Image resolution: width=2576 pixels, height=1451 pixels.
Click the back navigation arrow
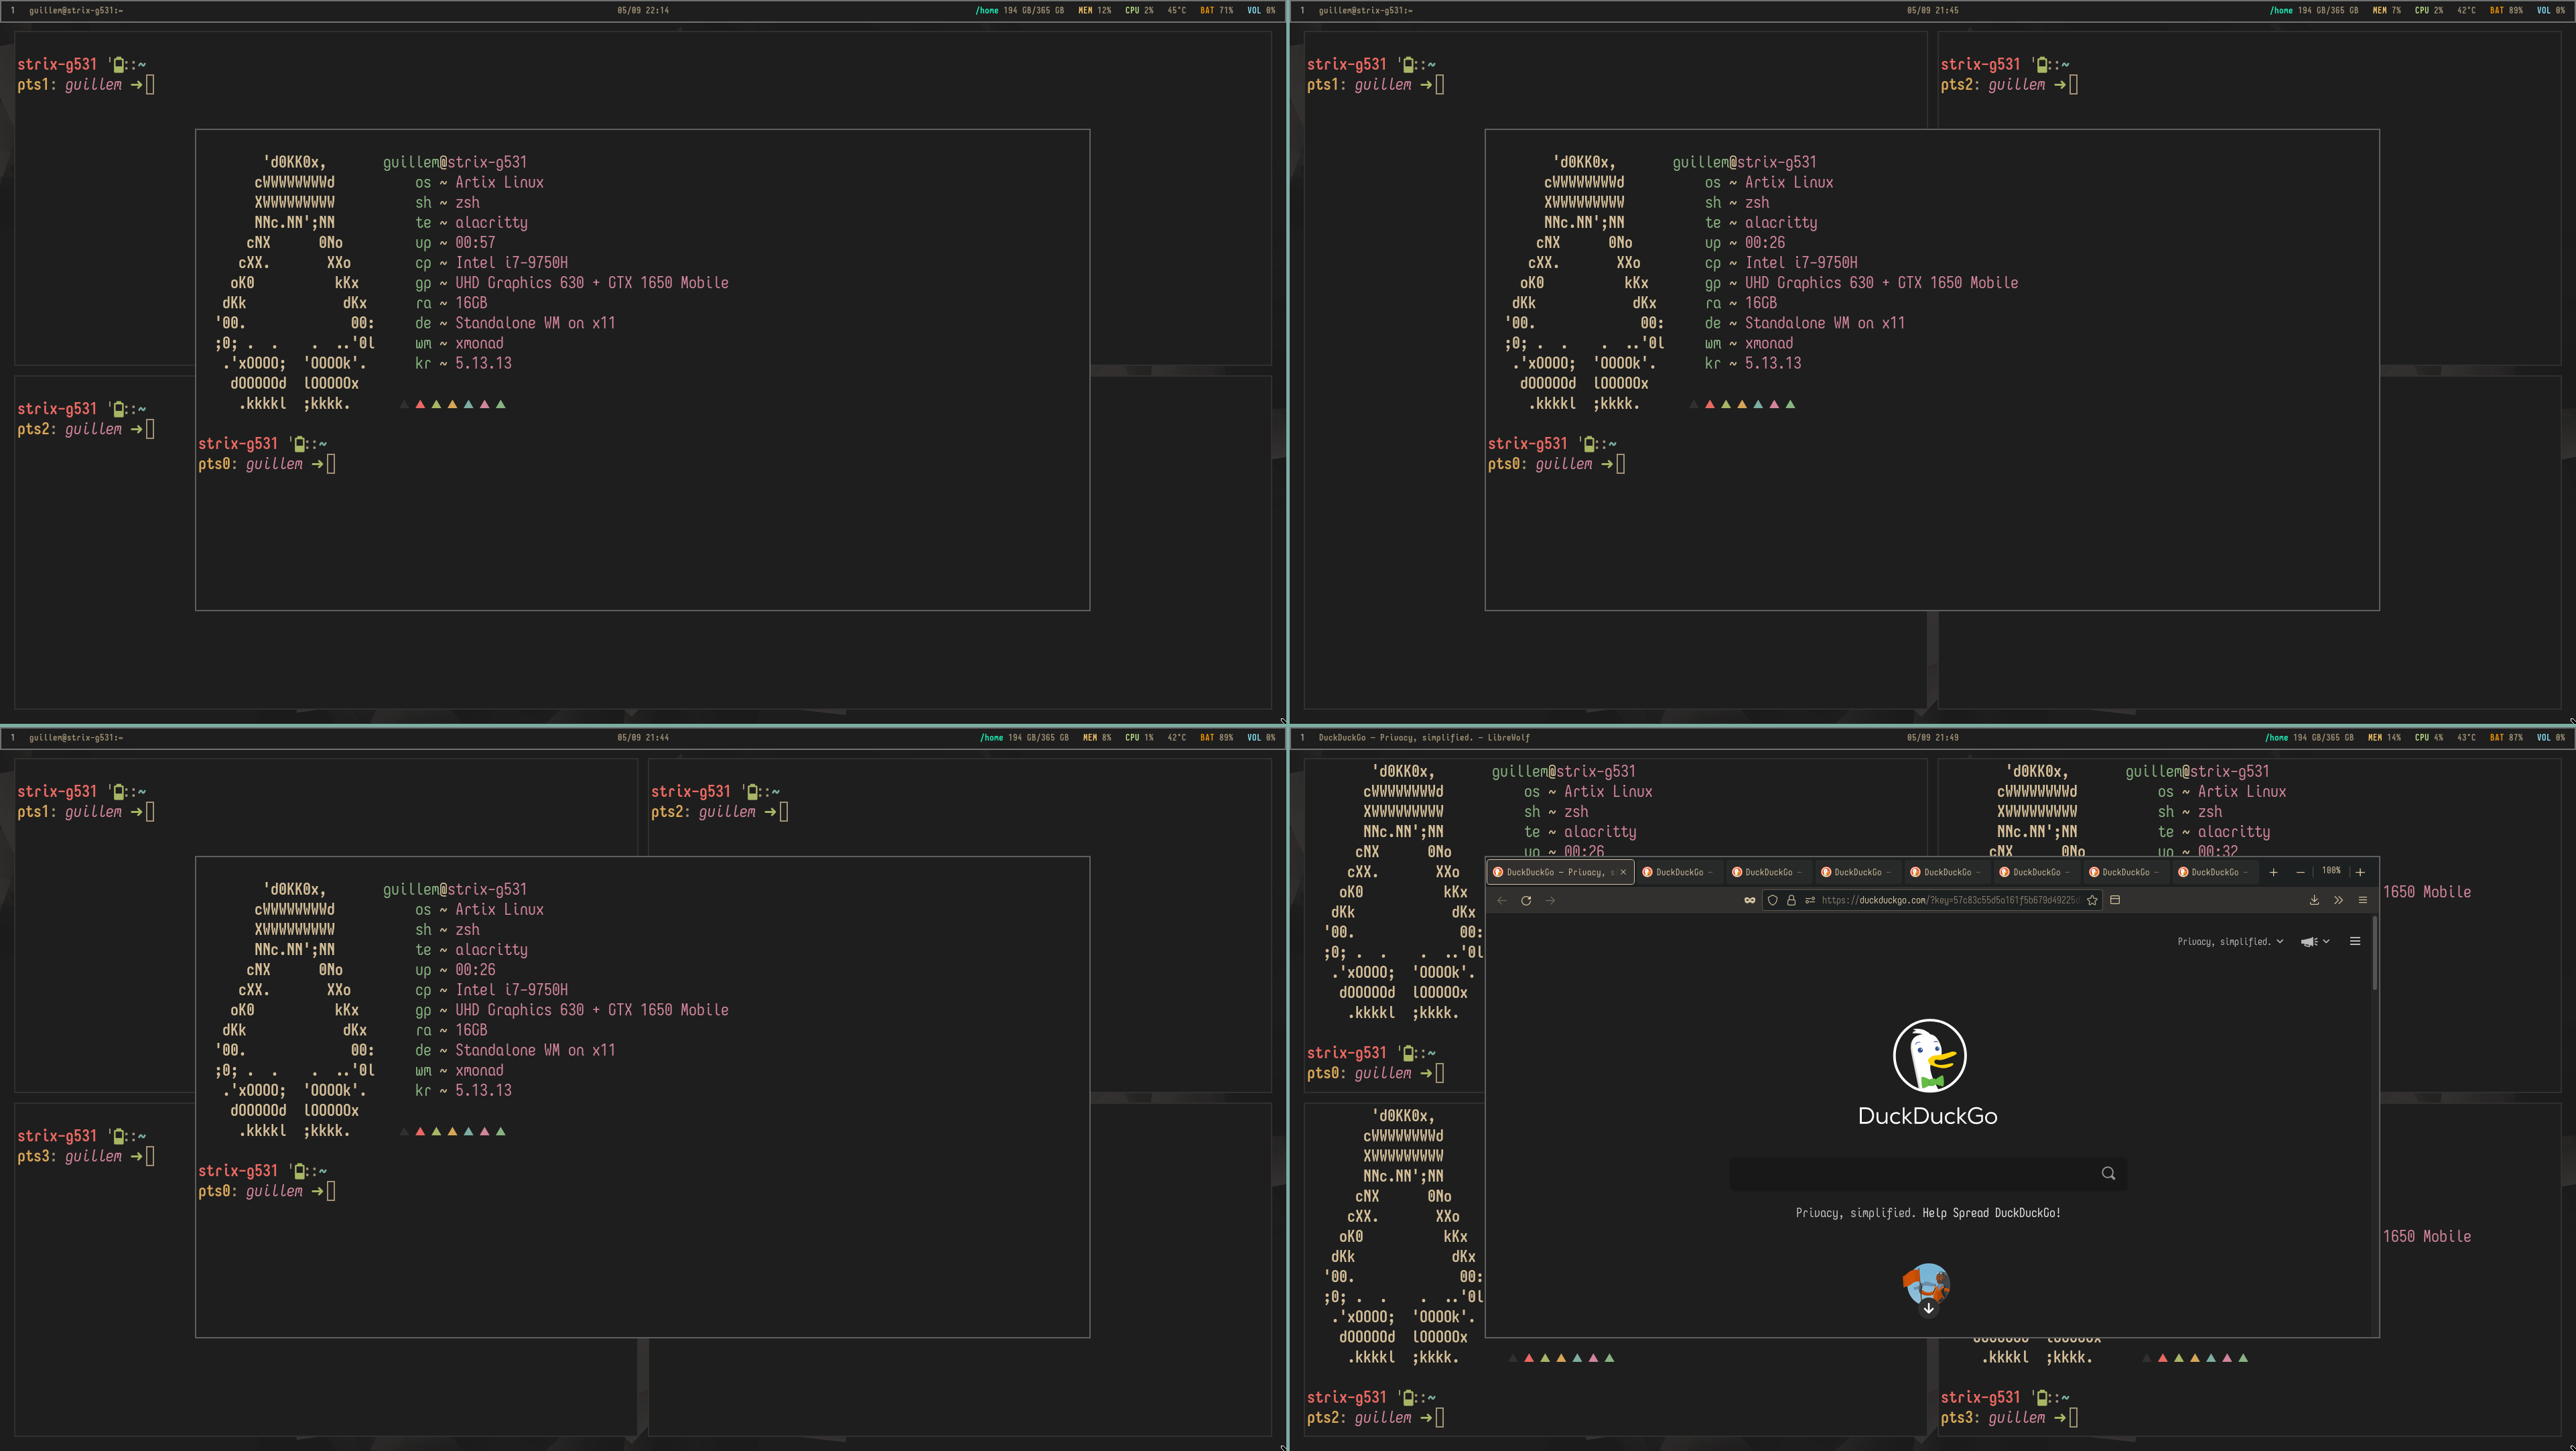1501,901
